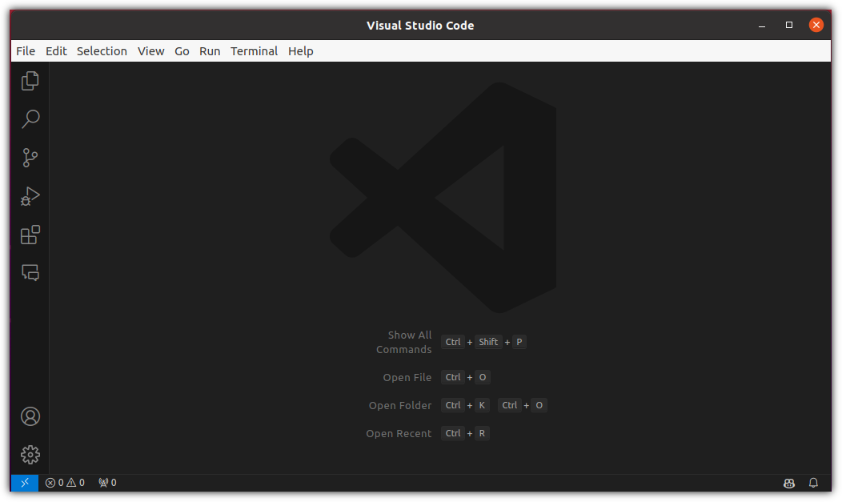The width and height of the screenshot is (842, 502).
Task: Open the View menu
Action: coord(151,51)
